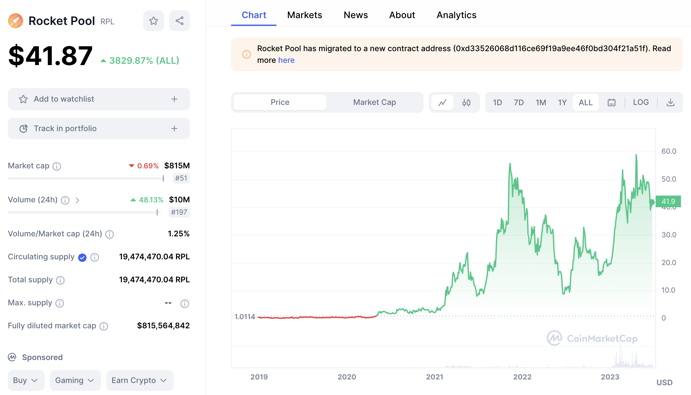
Task: Click the 3829.87% (ALL) change value
Action: 144,61
